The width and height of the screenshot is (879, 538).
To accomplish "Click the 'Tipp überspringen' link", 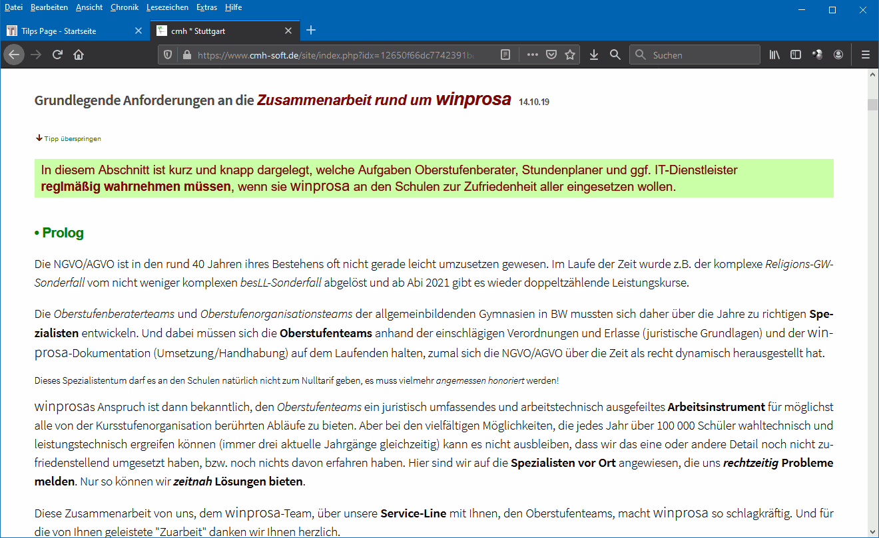I will [x=72, y=139].
